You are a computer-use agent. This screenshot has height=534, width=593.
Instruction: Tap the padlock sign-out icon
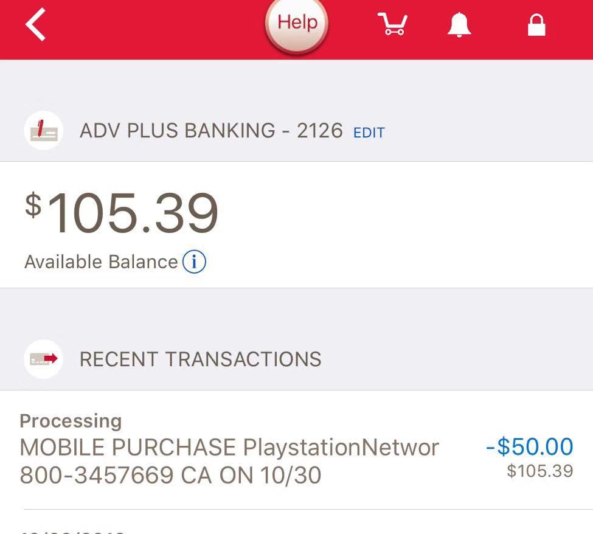(536, 25)
